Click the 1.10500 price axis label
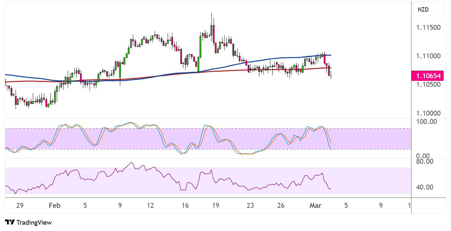 [x=428, y=85]
